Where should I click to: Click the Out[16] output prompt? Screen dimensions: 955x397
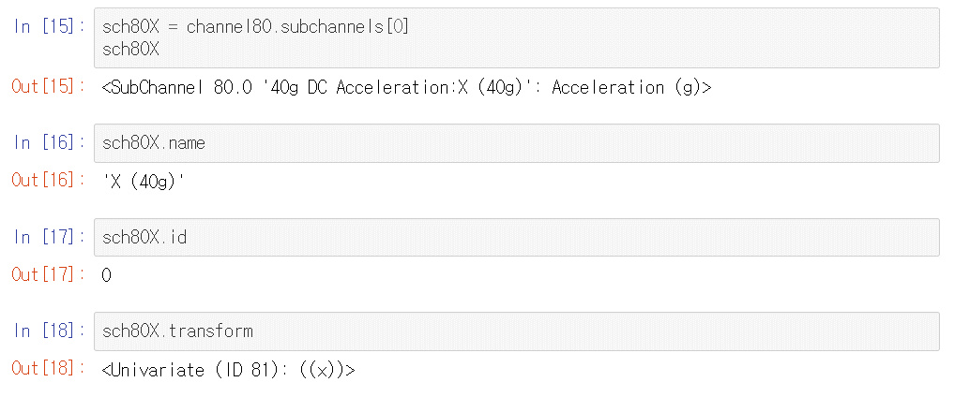[43, 181]
